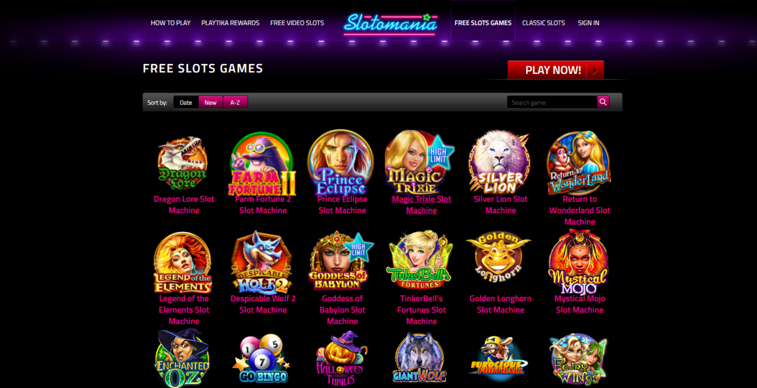The width and height of the screenshot is (757, 388).
Task: Click the red Play Now button
Action: [x=556, y=70]
